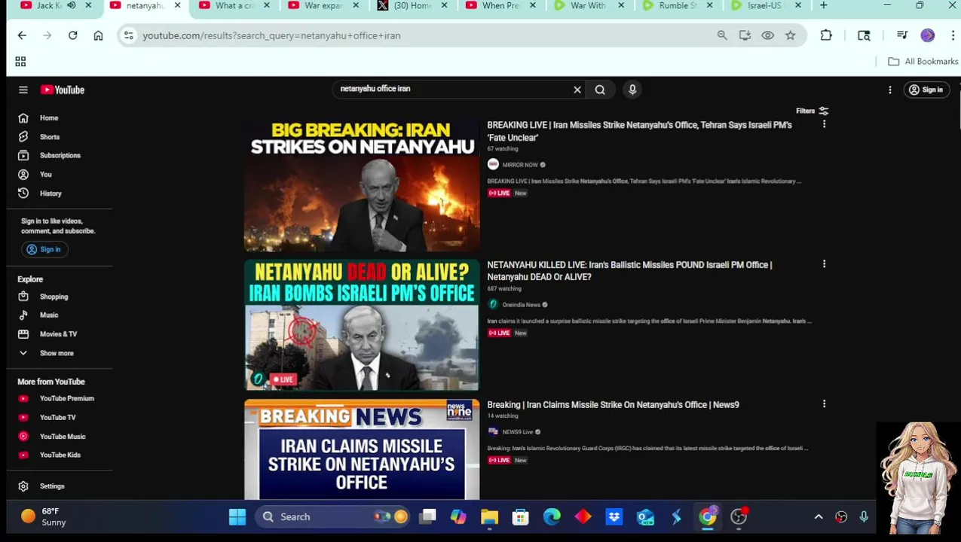961x542 pixels.
Task: Open browser media controls icon
Action: [901, 35]
